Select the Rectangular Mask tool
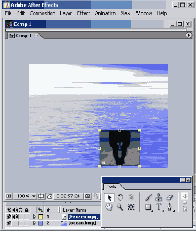Screen dimensions: 196x231 coord(148,207)
